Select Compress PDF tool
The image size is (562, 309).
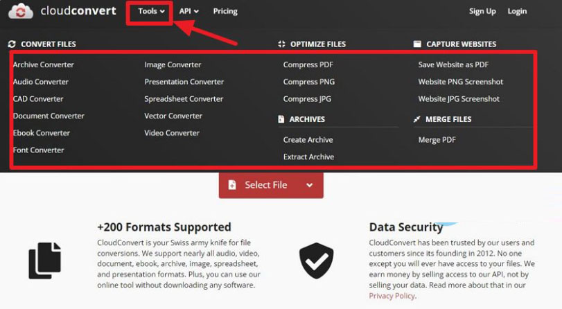coord(308,65)
